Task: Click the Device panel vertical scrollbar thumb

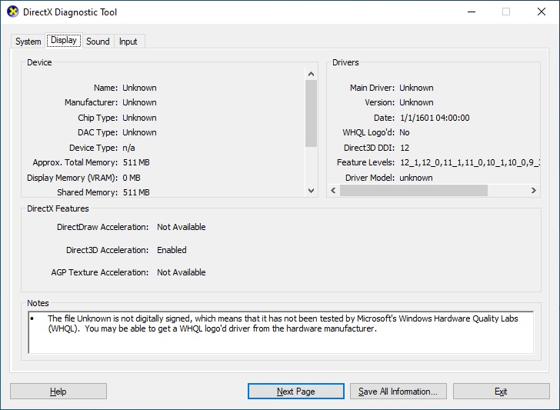Action: point(311,113)
